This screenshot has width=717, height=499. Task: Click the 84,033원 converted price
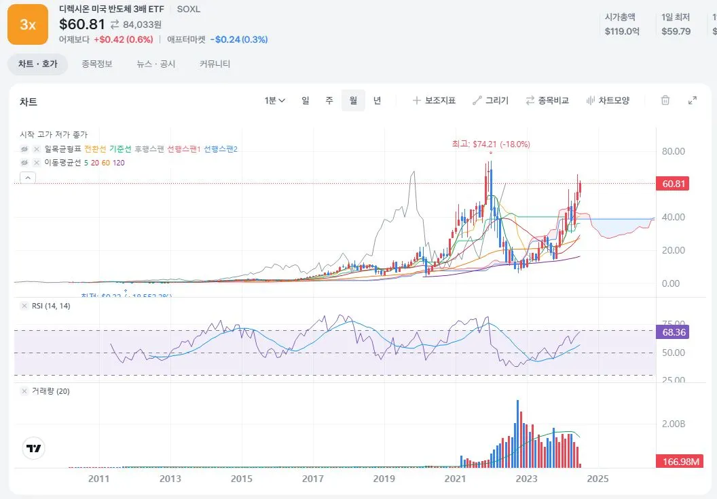[x=142, y=24]
